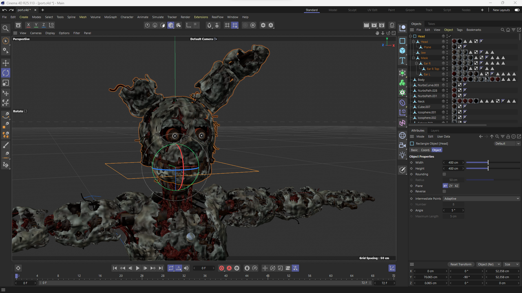Collapse the Mask object hierarchy
This screenshot has height=293, width=522.
413,58
